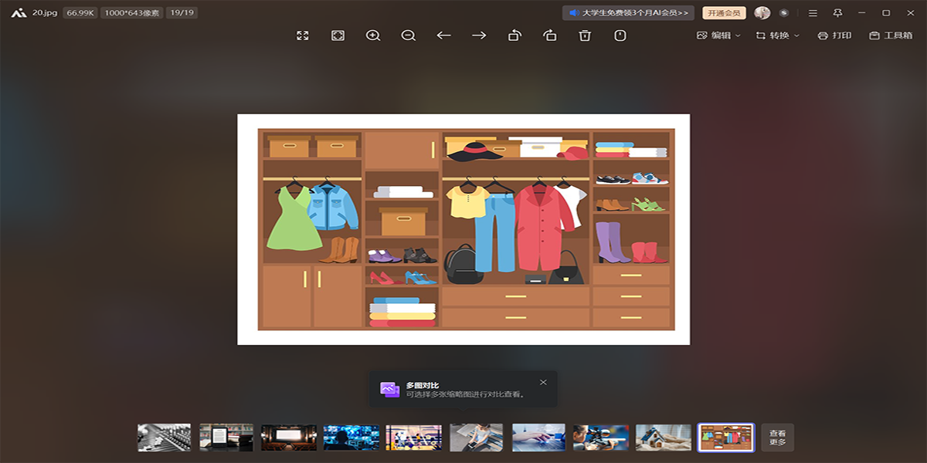Open the hamburger main menu
Viewport: 927px width, 463px height.
coord(813,13)
